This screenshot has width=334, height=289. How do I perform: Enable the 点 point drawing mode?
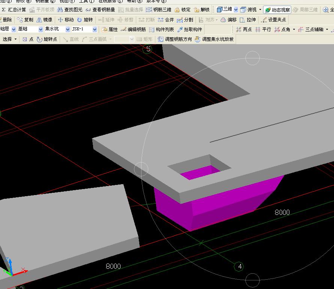point(28,39)
